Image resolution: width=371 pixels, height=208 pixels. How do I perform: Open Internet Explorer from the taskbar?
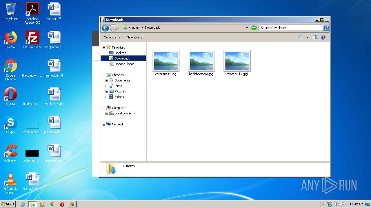pos(23,204)
